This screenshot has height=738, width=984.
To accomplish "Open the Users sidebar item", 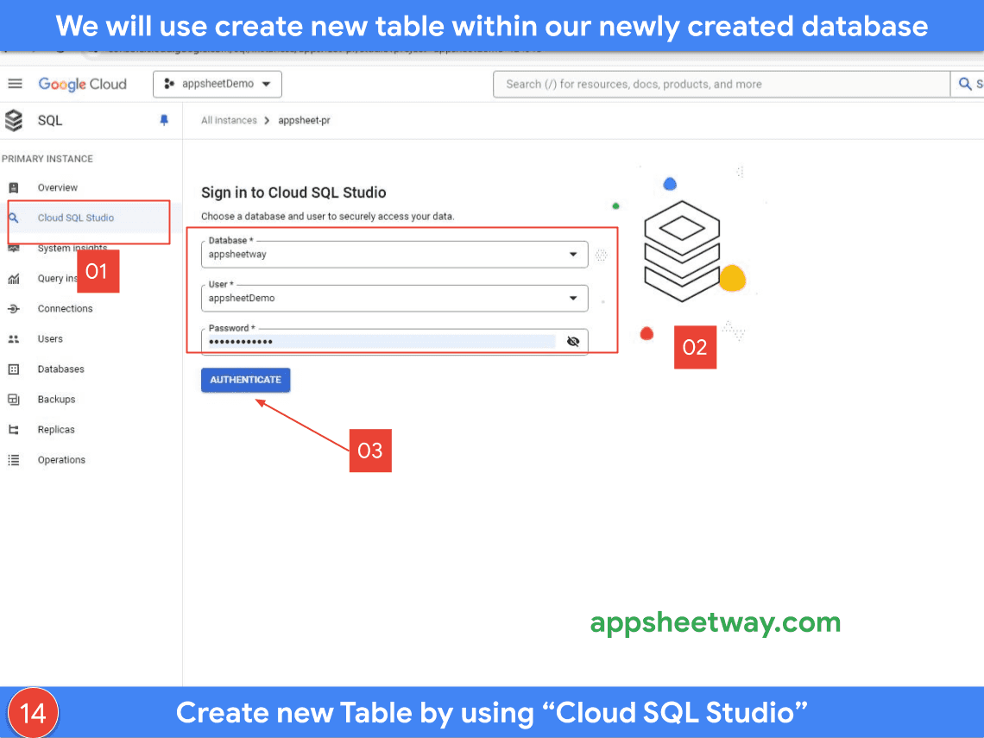I will tap(50, 339).
